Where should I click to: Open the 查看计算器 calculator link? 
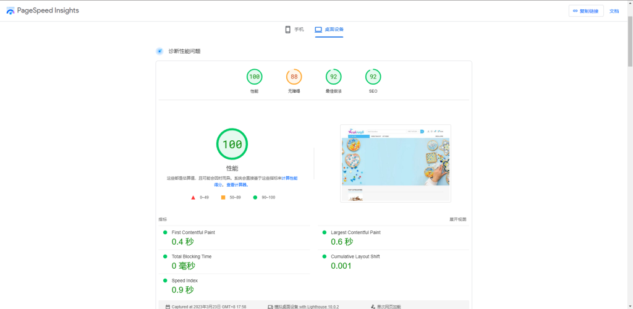point(237,185)
